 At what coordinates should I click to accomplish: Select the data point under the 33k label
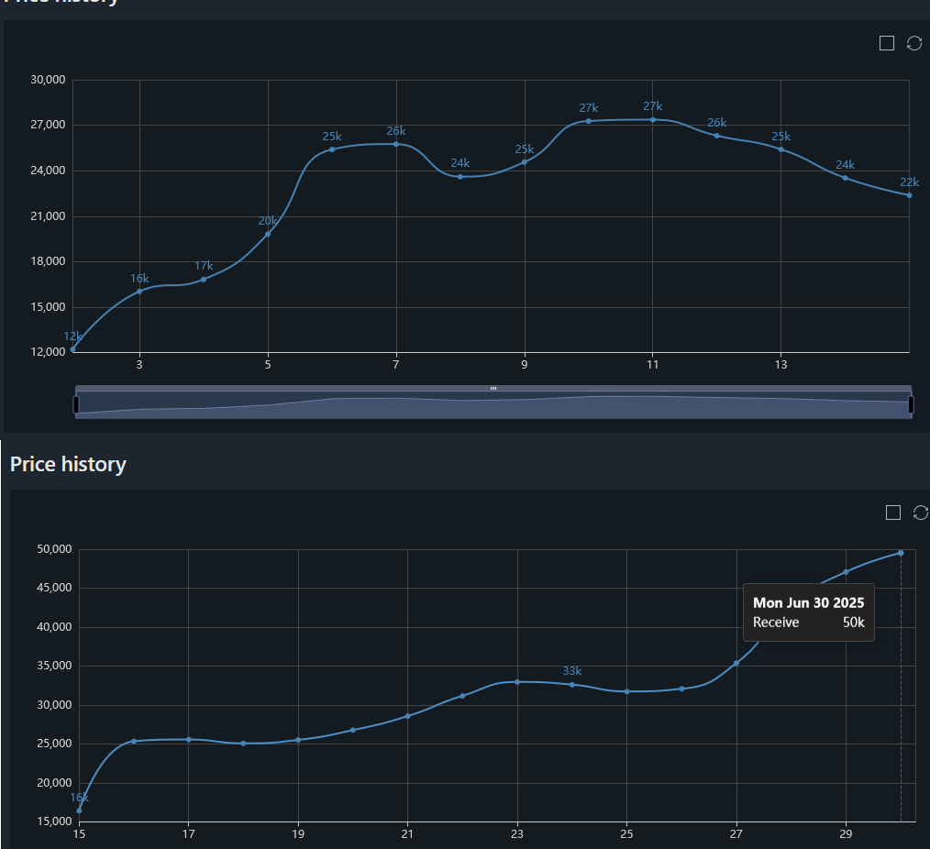coord(571,685)
